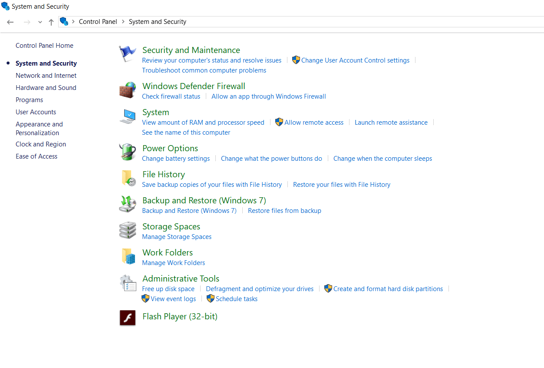
Task: Open Restore files from backup
Action: (x=284, y=210)
